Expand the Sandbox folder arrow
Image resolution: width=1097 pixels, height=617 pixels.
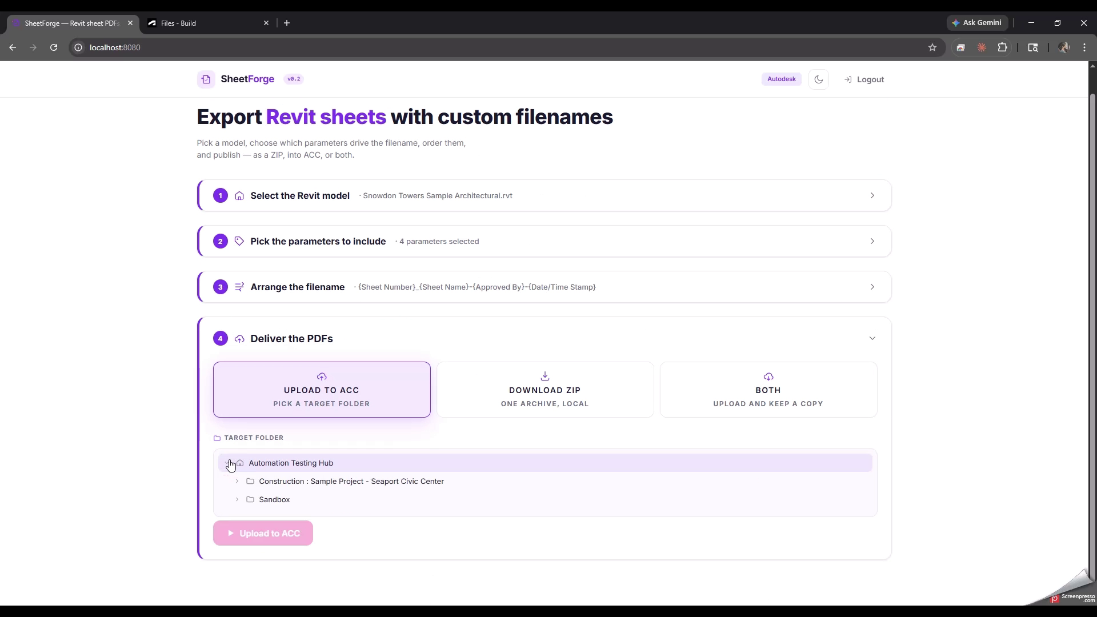[x=237, y=499]
